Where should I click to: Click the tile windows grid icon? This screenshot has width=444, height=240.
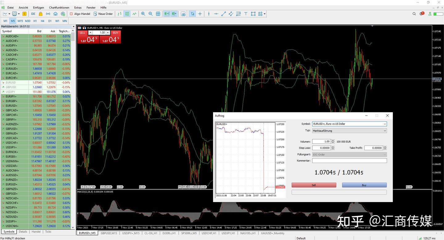click(158, 14)
